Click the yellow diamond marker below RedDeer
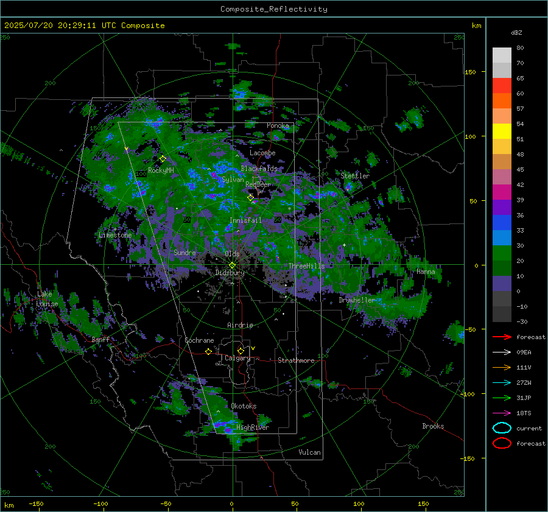This screenshot has height=512, width=548. click(250, 198)
